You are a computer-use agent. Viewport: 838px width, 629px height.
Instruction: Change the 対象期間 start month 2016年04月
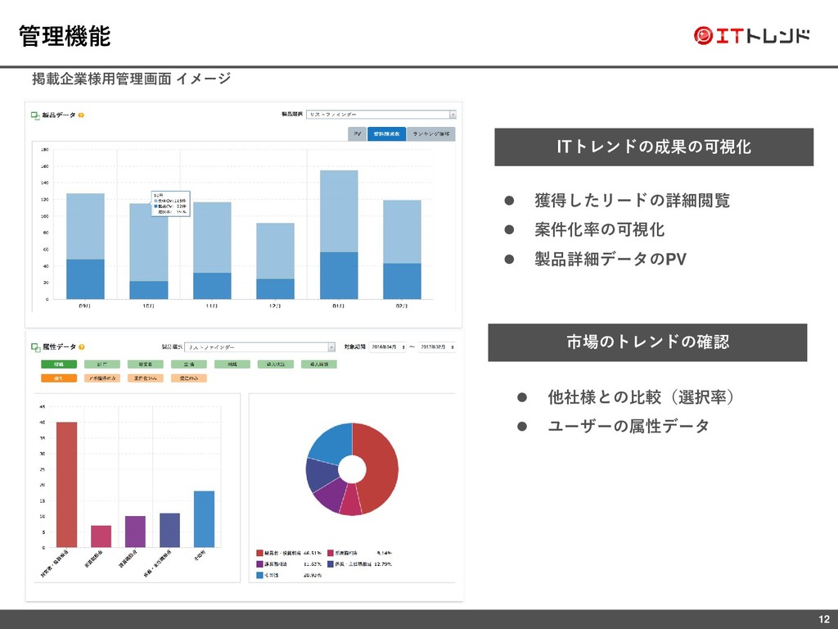[387, 347]
